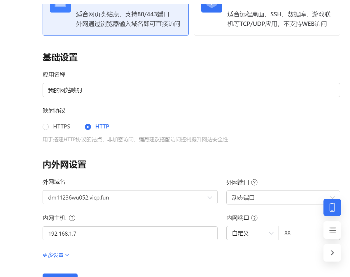Show help for 外网端口 question mark

(254, 183)
